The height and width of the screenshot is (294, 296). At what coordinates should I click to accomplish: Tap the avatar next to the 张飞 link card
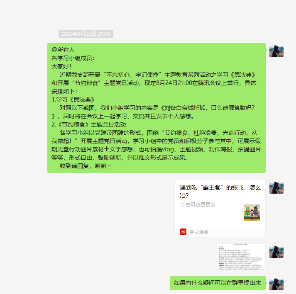(276, 187)
